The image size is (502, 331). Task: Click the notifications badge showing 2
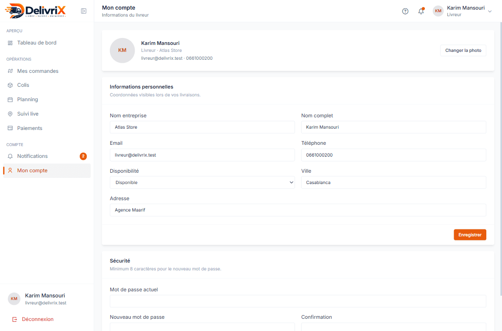point(83,156)
